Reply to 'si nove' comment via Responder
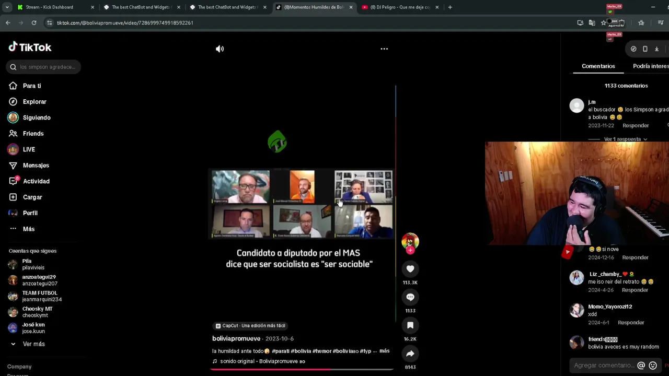This screenshot has width=669, height=376. click(x=635, y=257)
